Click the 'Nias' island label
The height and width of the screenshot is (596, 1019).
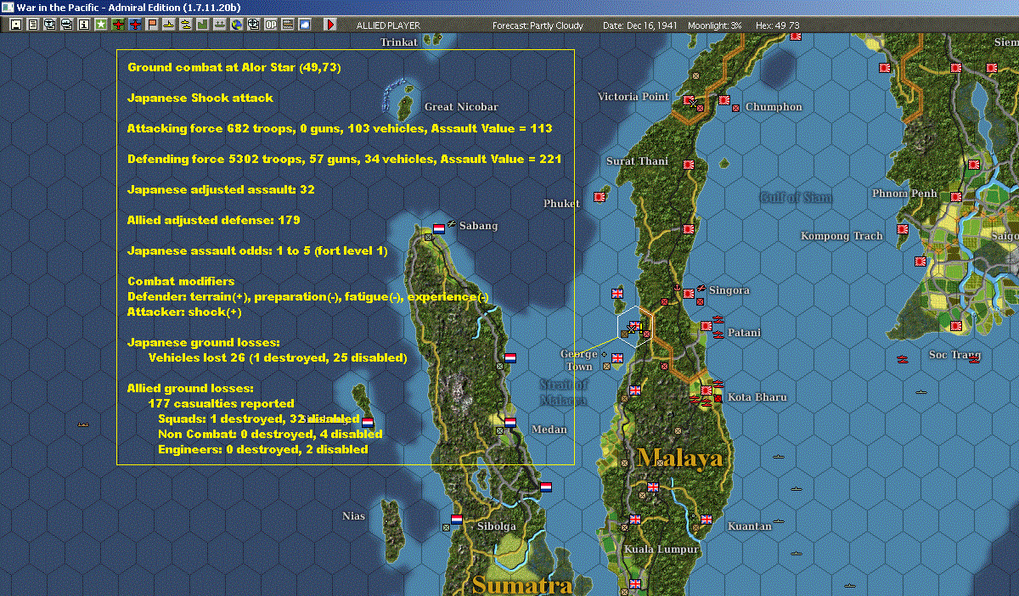[354, 515]
